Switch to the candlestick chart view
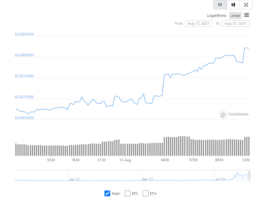The width and height of the screenshot is (255, 203). pos(233,5)
